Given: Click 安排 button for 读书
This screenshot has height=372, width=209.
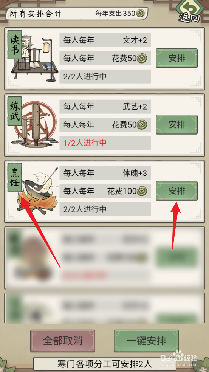Looking at the screenshot, I should tap(177, 58).
